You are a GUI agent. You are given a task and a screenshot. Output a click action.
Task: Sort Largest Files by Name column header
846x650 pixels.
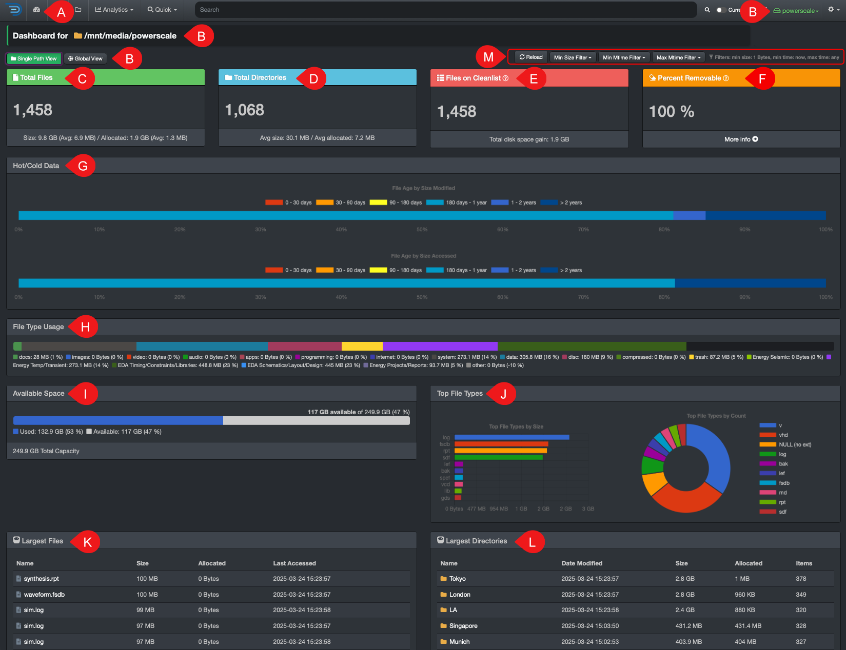25,563
